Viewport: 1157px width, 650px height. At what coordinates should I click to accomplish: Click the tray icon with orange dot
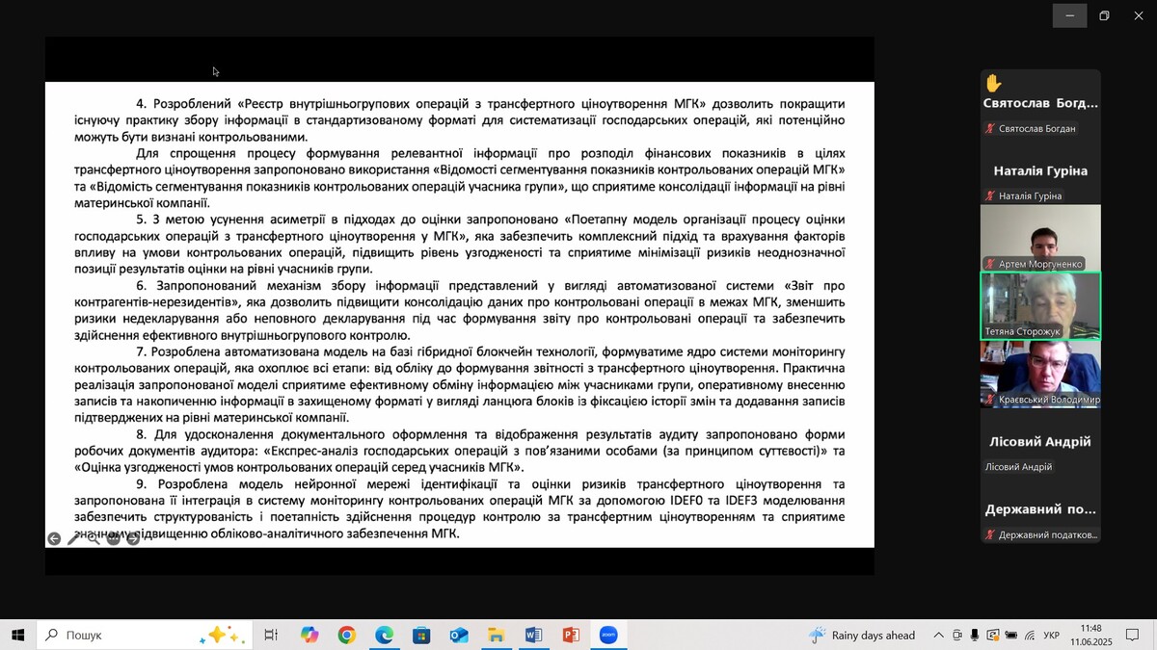[993, 636]
